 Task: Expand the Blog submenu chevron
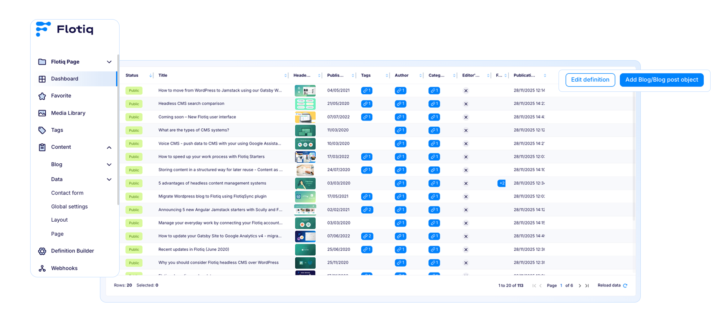coord(109,165)
